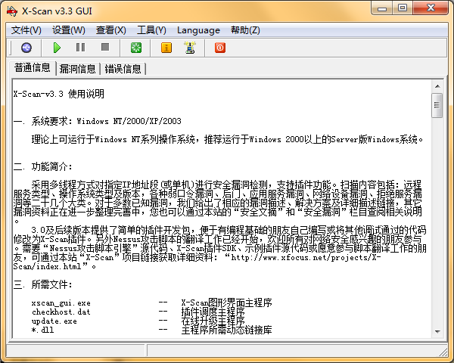Open the orange info manual icon
The width and height of the screenshot is (454, 363).
[x=166, y=48]
